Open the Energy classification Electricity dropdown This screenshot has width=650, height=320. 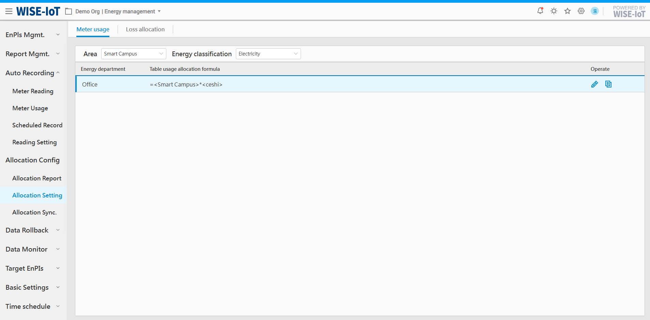coord(268,54)
